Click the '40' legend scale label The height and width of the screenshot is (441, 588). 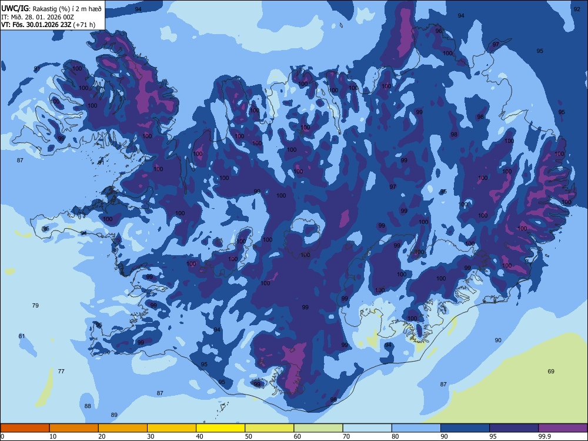pos(199,436)
